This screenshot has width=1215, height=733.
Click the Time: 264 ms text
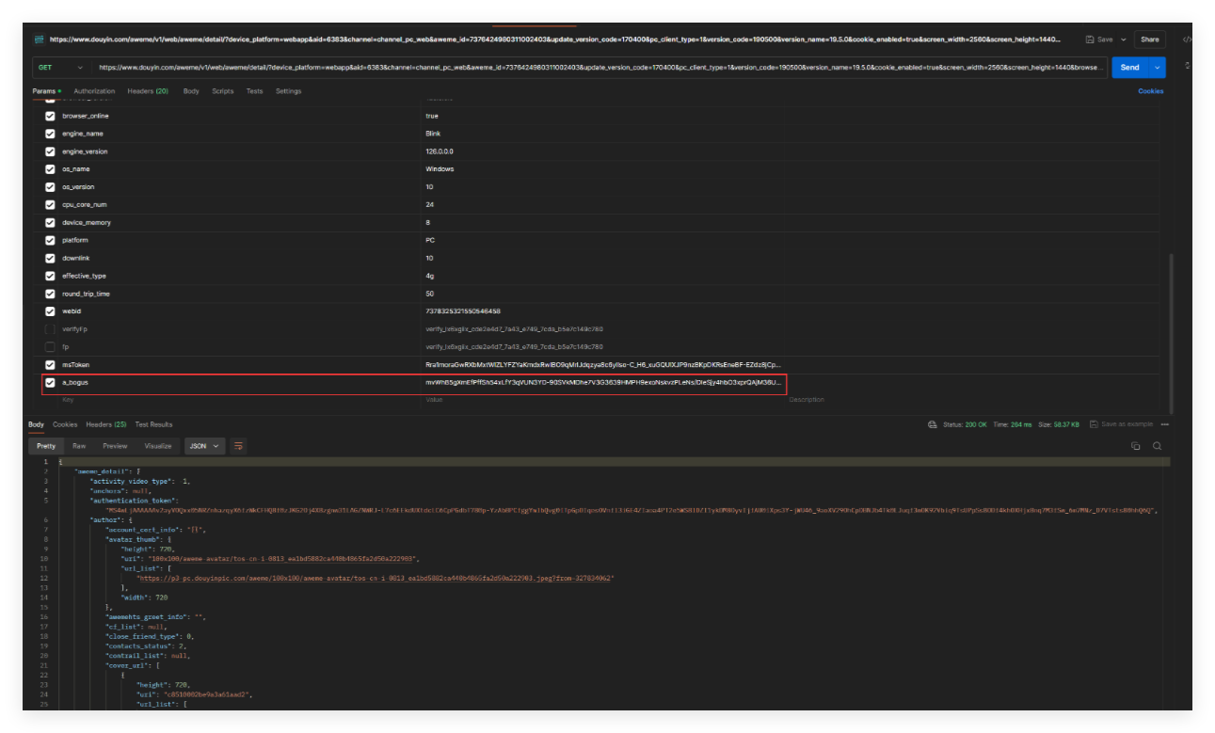(1013, 424)
